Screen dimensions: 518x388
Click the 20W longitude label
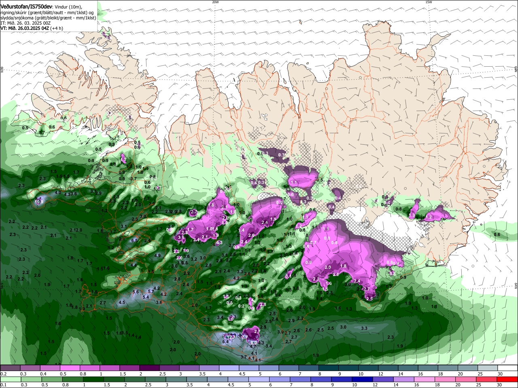[215, 2]
